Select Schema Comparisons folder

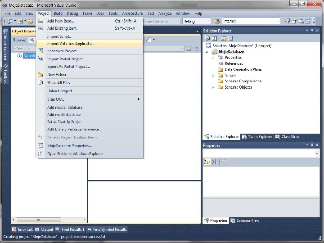[x=243, y=81]
